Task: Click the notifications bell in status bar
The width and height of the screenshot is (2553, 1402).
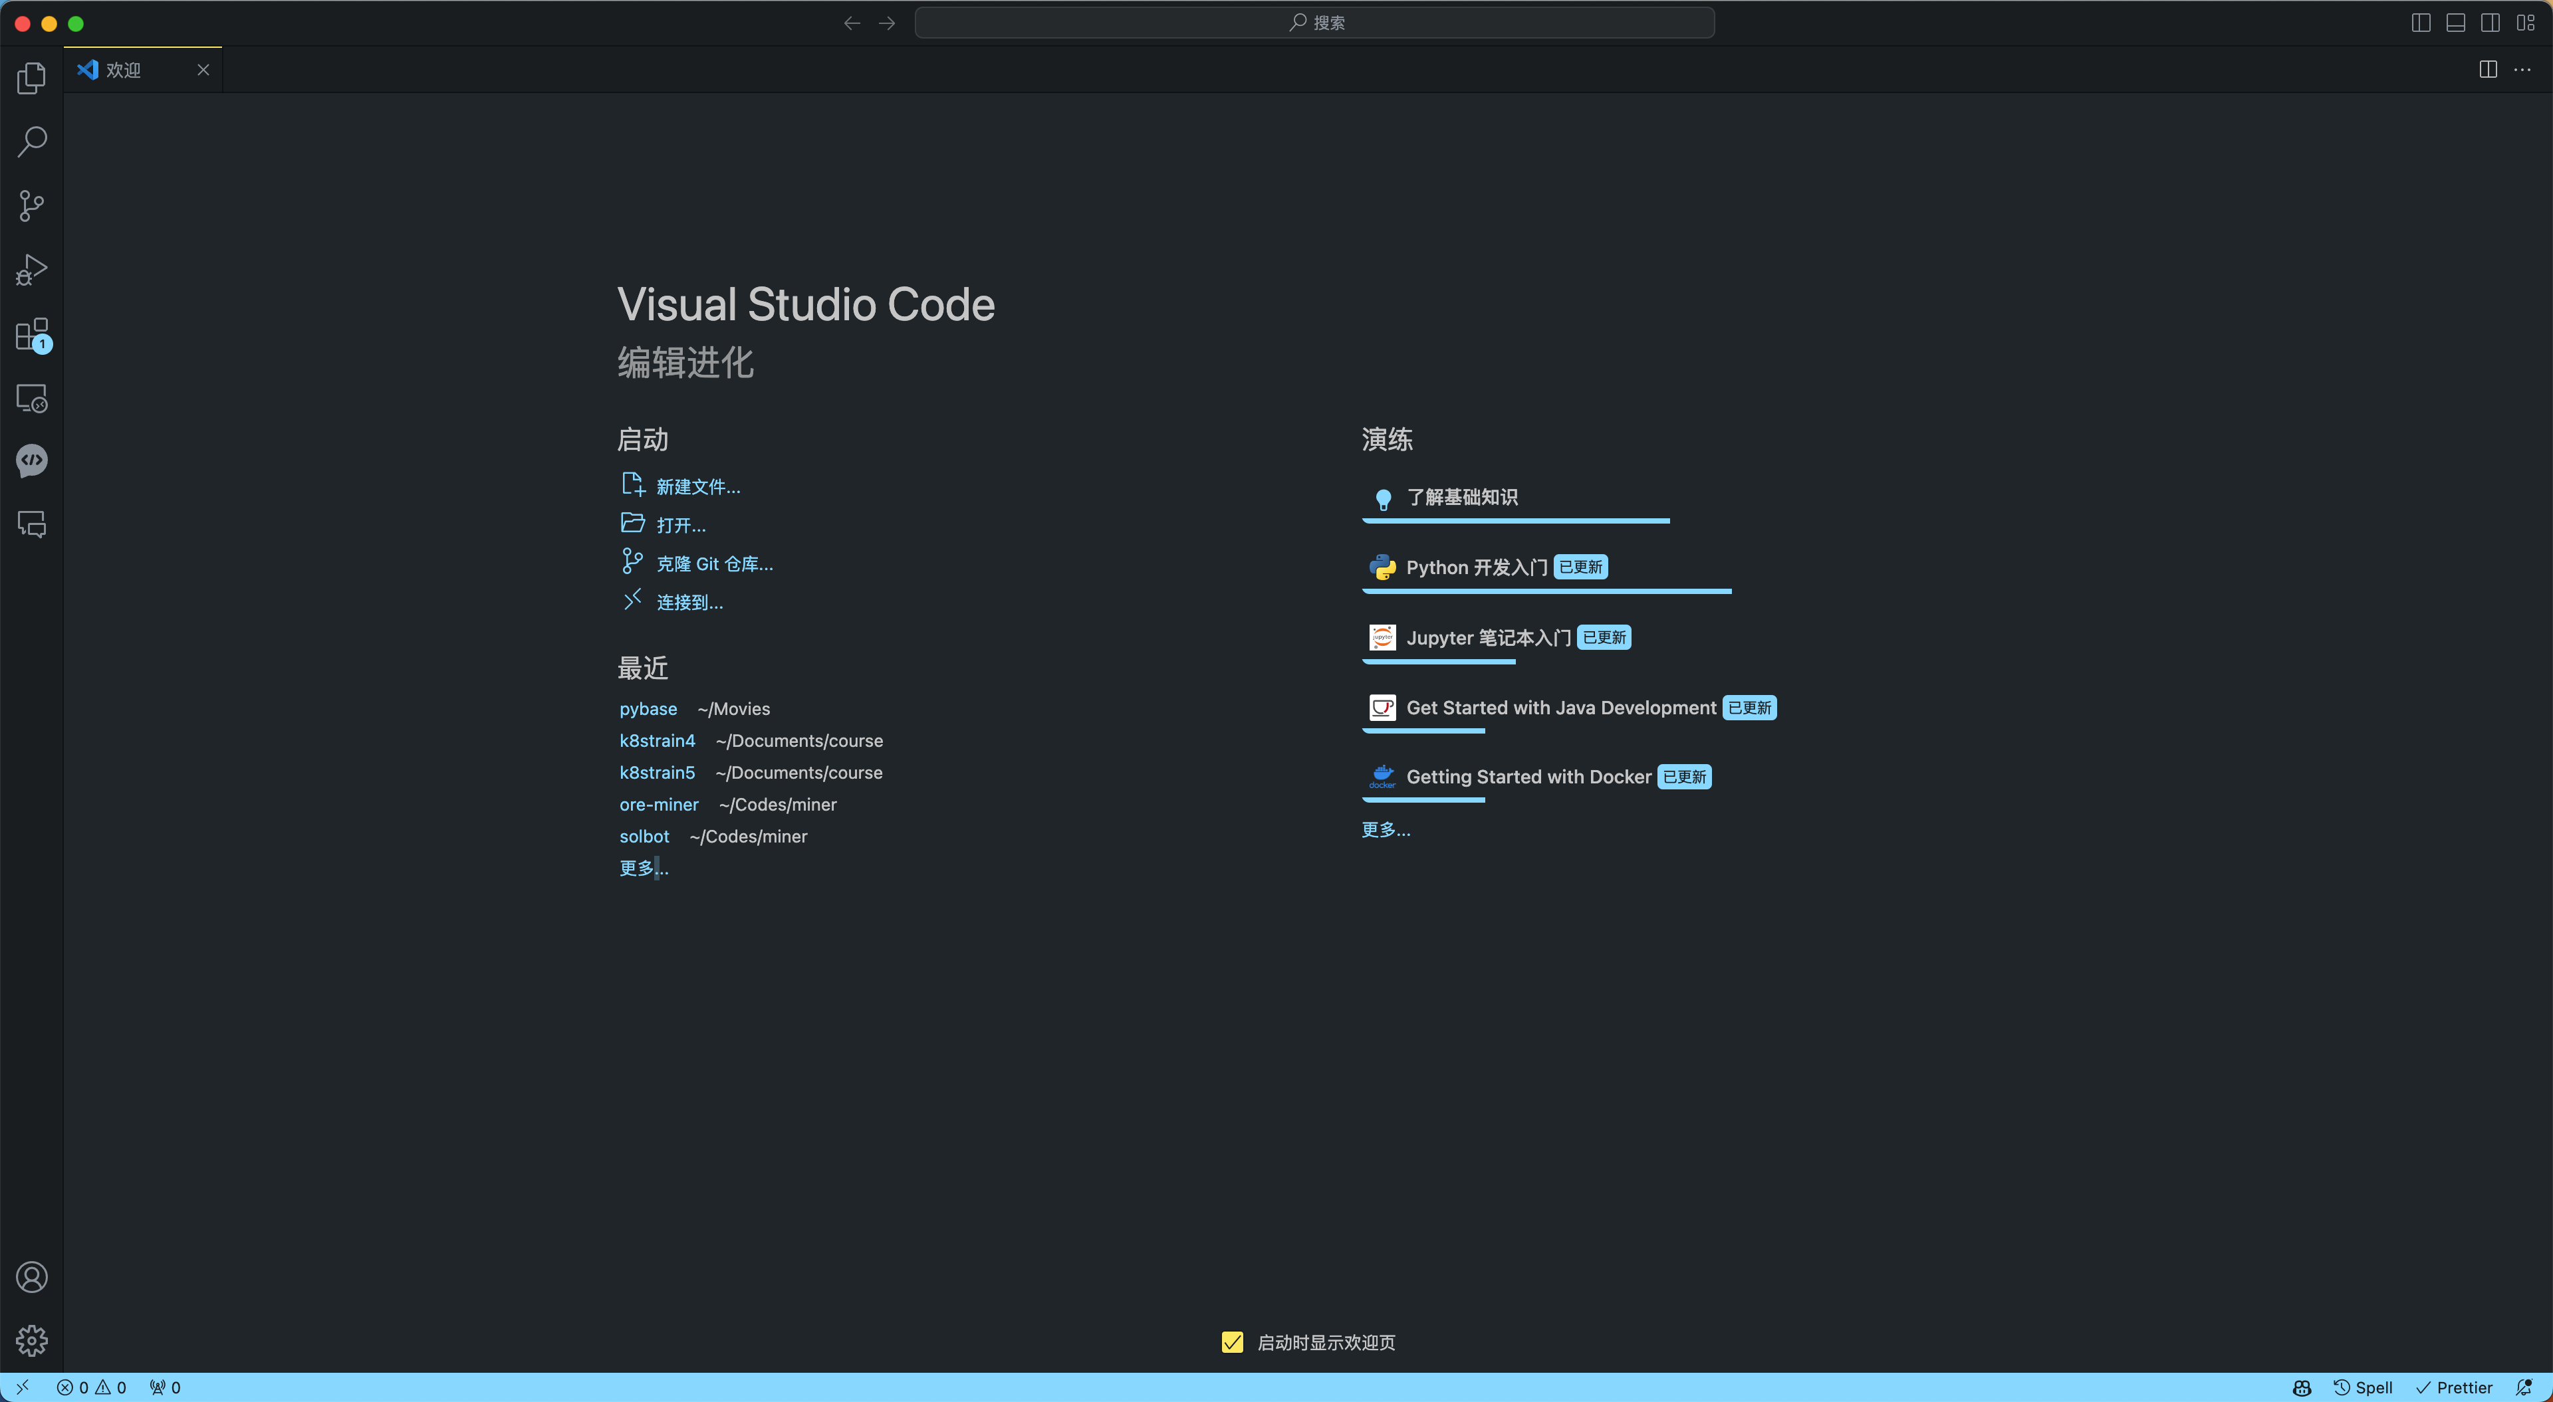Action: (2524, 1387)
